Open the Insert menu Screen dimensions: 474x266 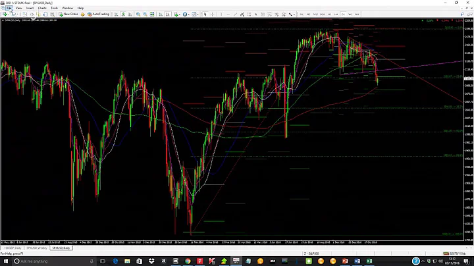tap(30, 8)
